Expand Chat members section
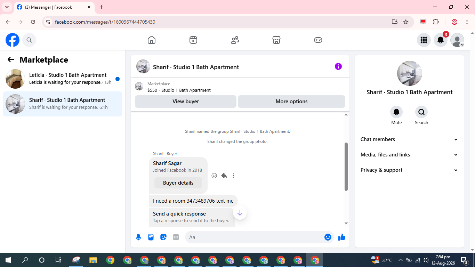475x267 pixels. tap(410, 139)
